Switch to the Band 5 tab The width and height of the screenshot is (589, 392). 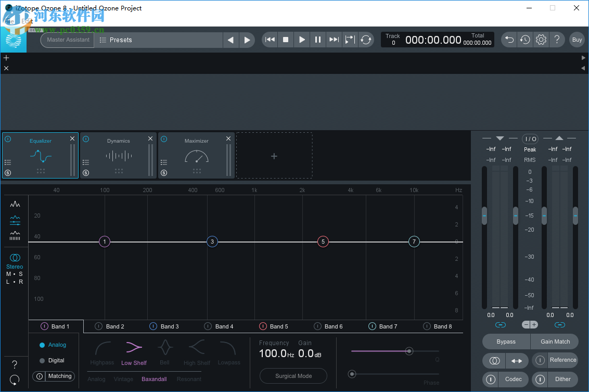278,326
